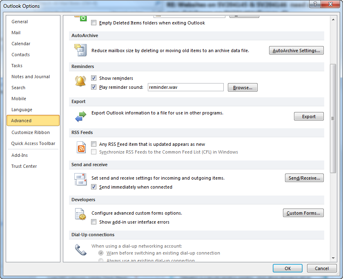Click the Reminders bell icon
Viewport: 343px width, 279px height.
pyautogui.click(x=80, y=81)
